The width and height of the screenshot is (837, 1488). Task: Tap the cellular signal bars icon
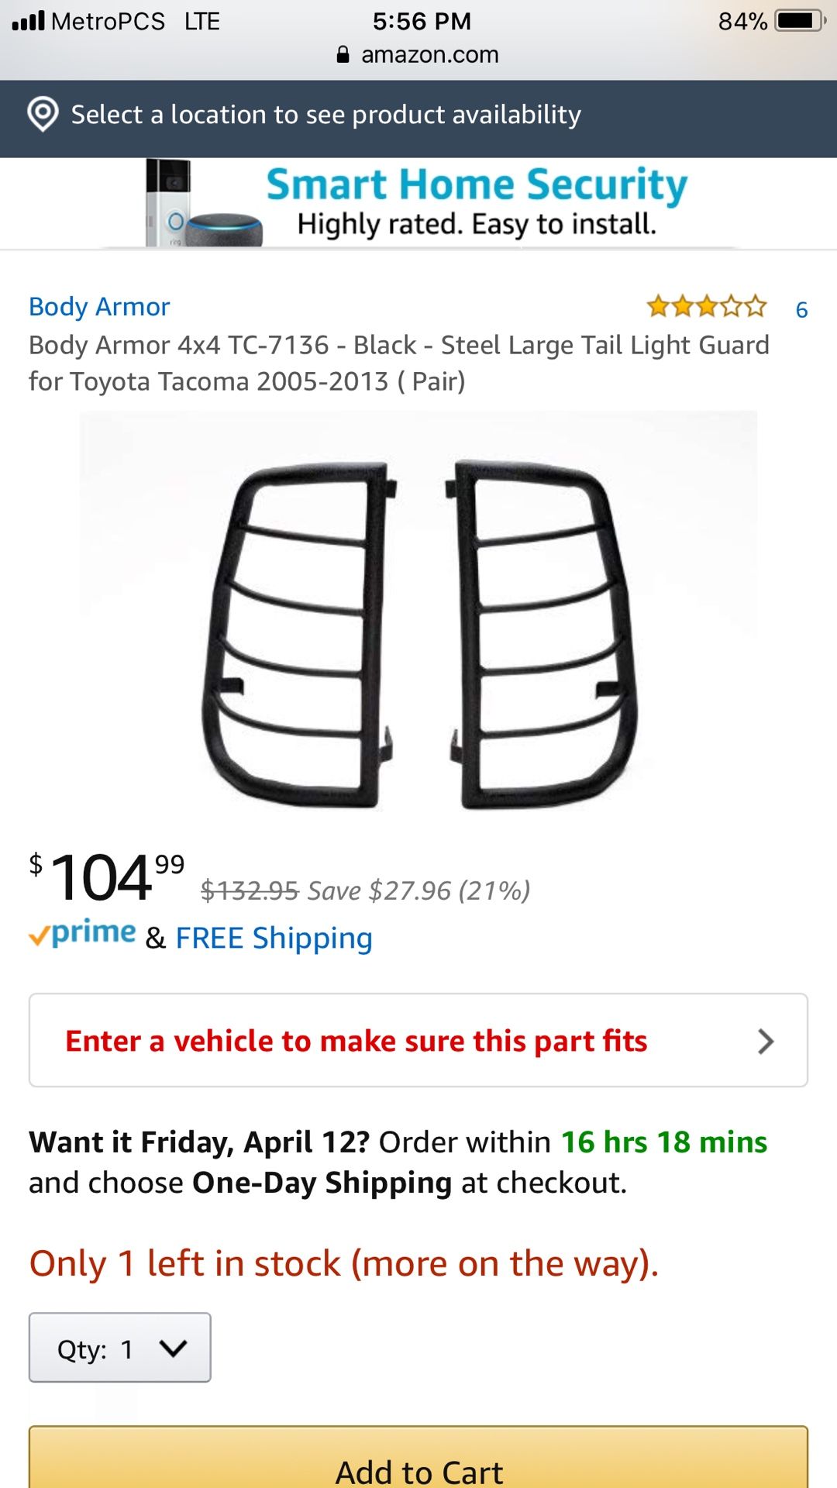coord(29,21)
